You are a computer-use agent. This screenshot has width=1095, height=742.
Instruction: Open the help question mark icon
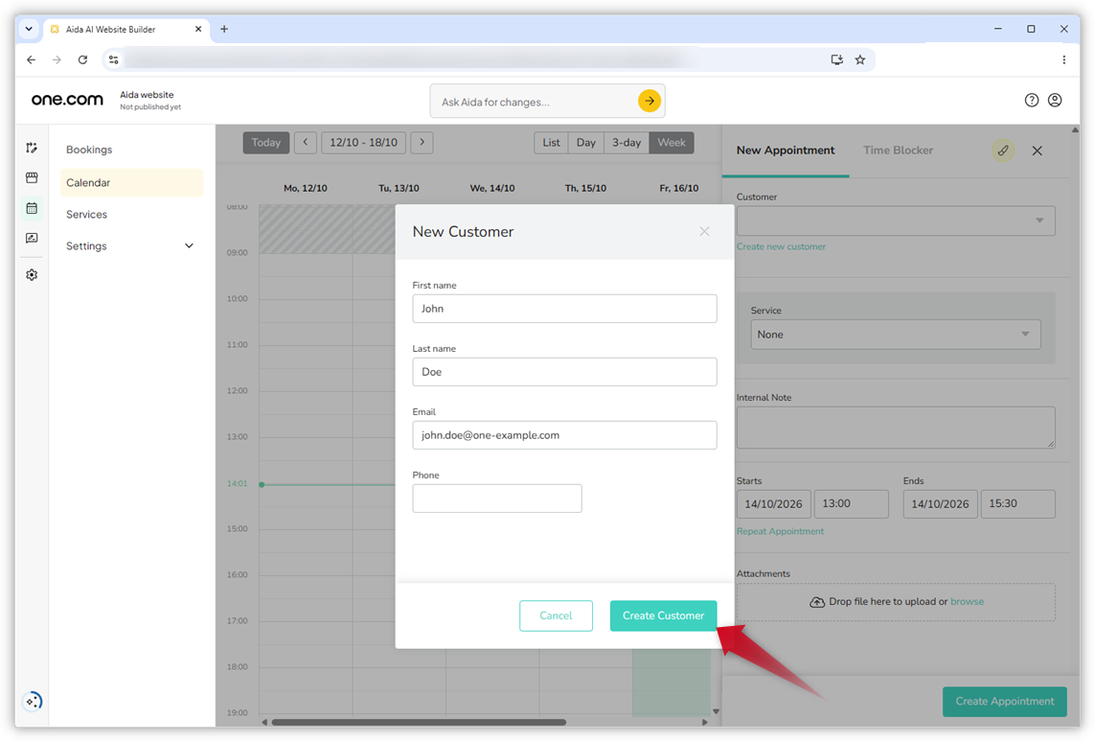pos(1031,100)
